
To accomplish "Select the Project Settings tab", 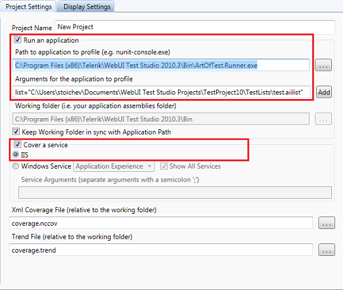I will click(x=28, y=7).
